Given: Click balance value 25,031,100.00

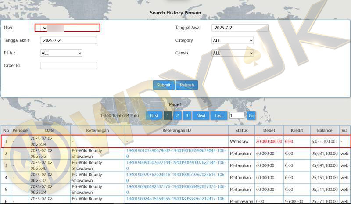Looking at the screenshot, I should [x=325, y=154].
